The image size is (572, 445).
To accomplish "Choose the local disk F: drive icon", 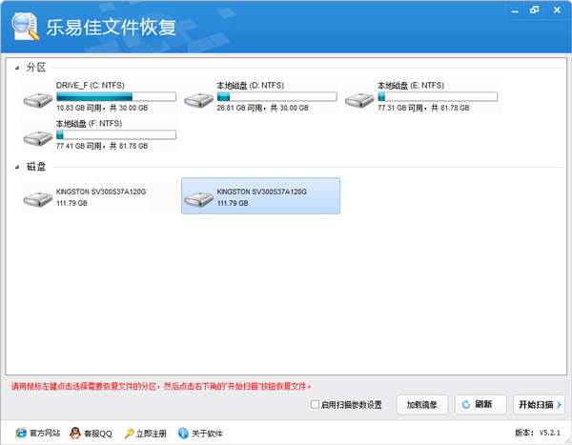I will [38, 138].
